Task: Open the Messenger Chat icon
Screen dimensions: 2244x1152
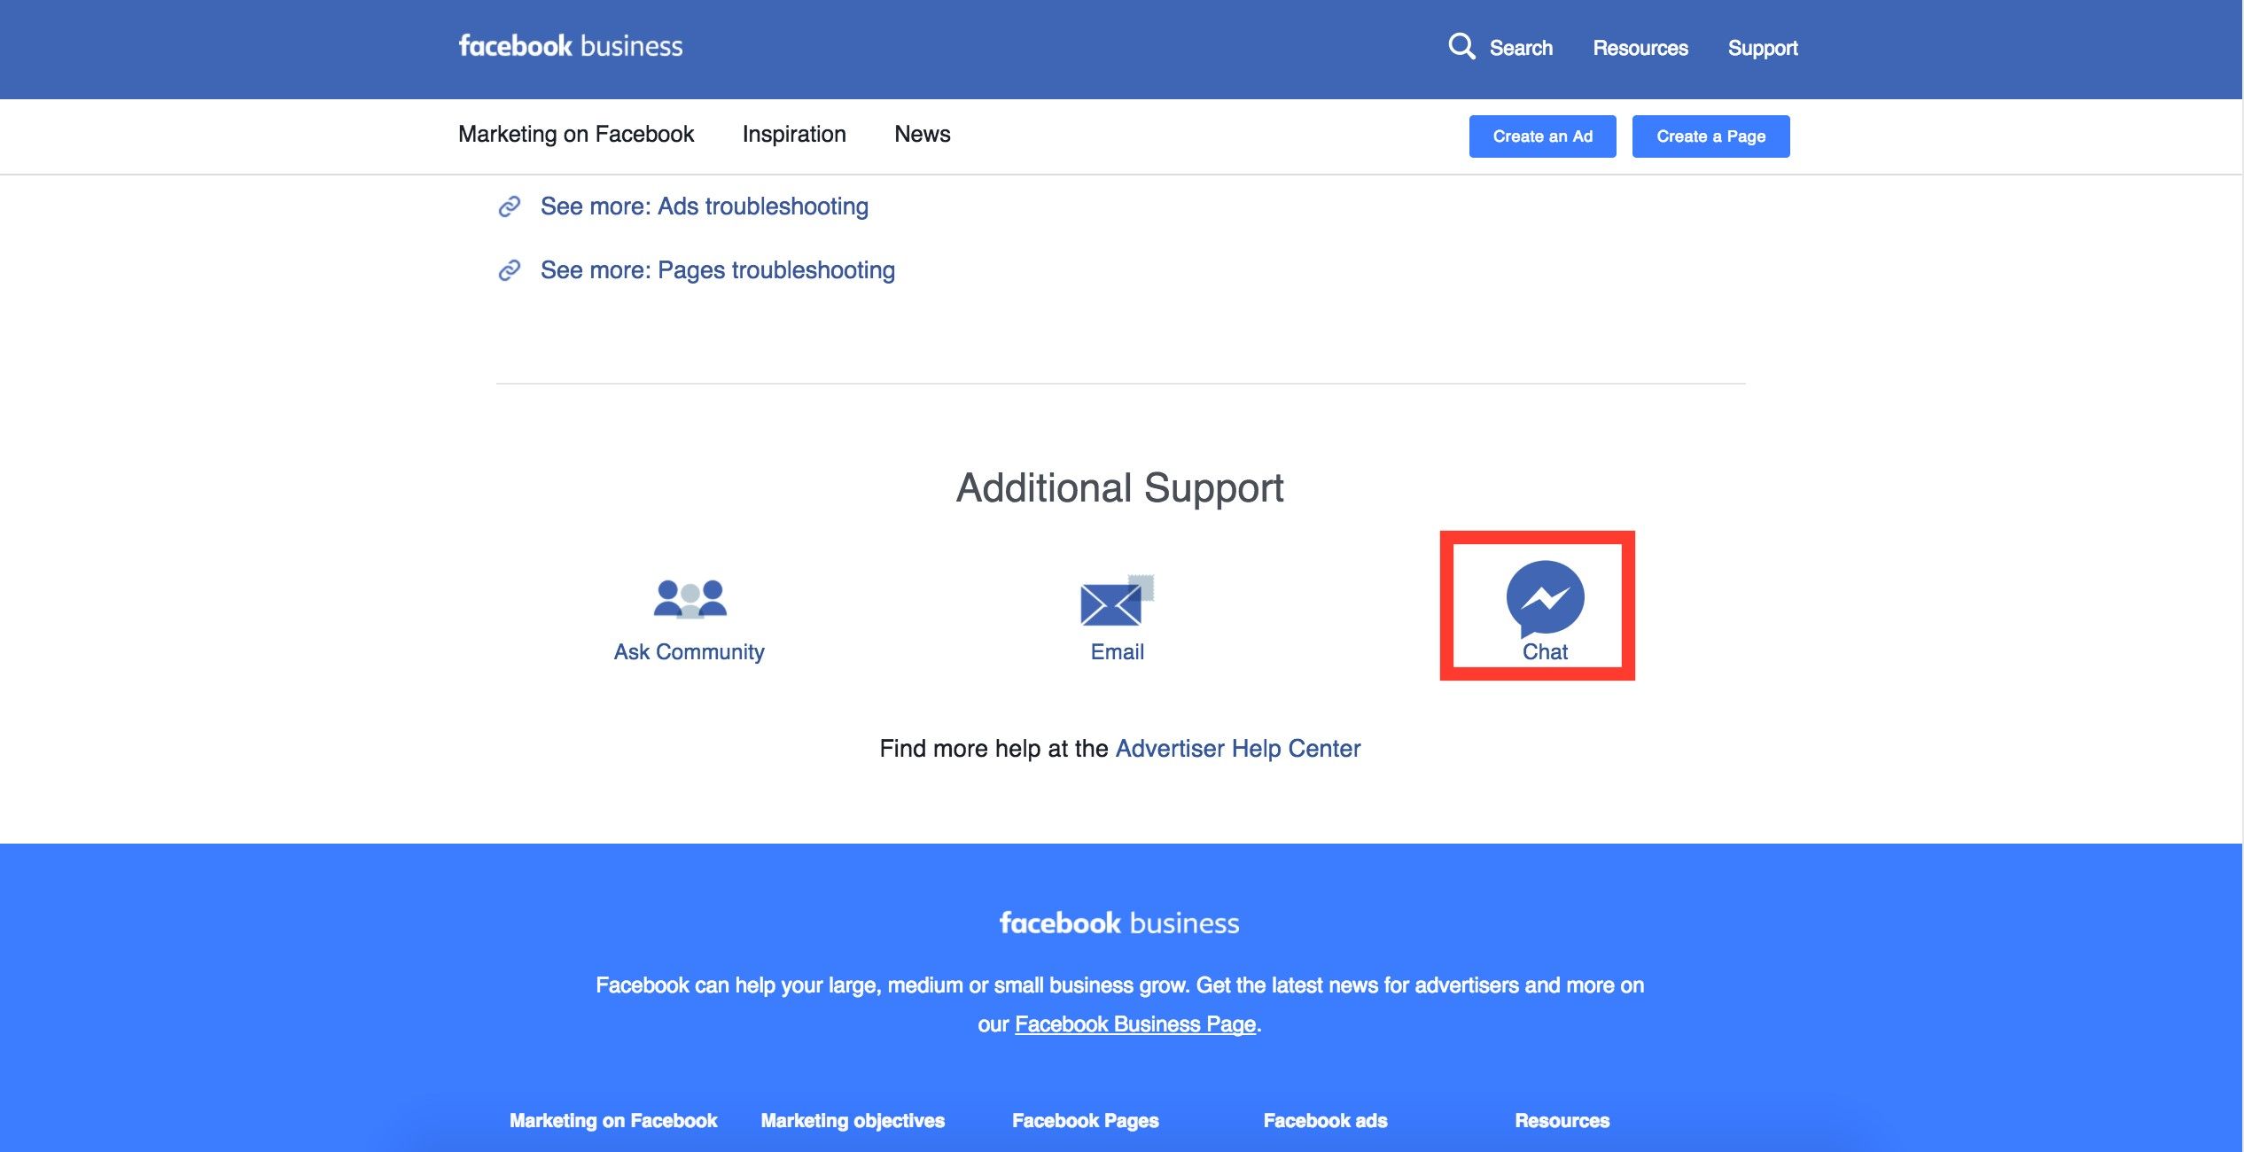Action: [1545, 599]
